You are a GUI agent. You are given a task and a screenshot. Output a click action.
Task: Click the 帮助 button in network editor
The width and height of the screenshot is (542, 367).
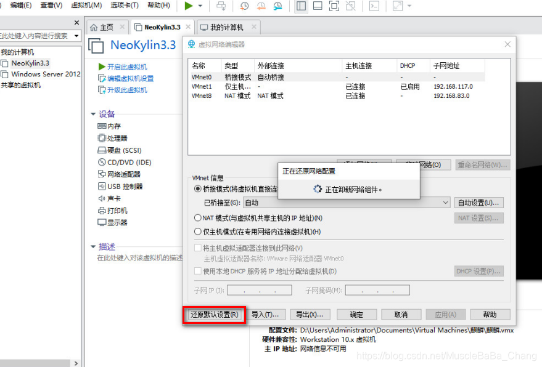(490, 315)
